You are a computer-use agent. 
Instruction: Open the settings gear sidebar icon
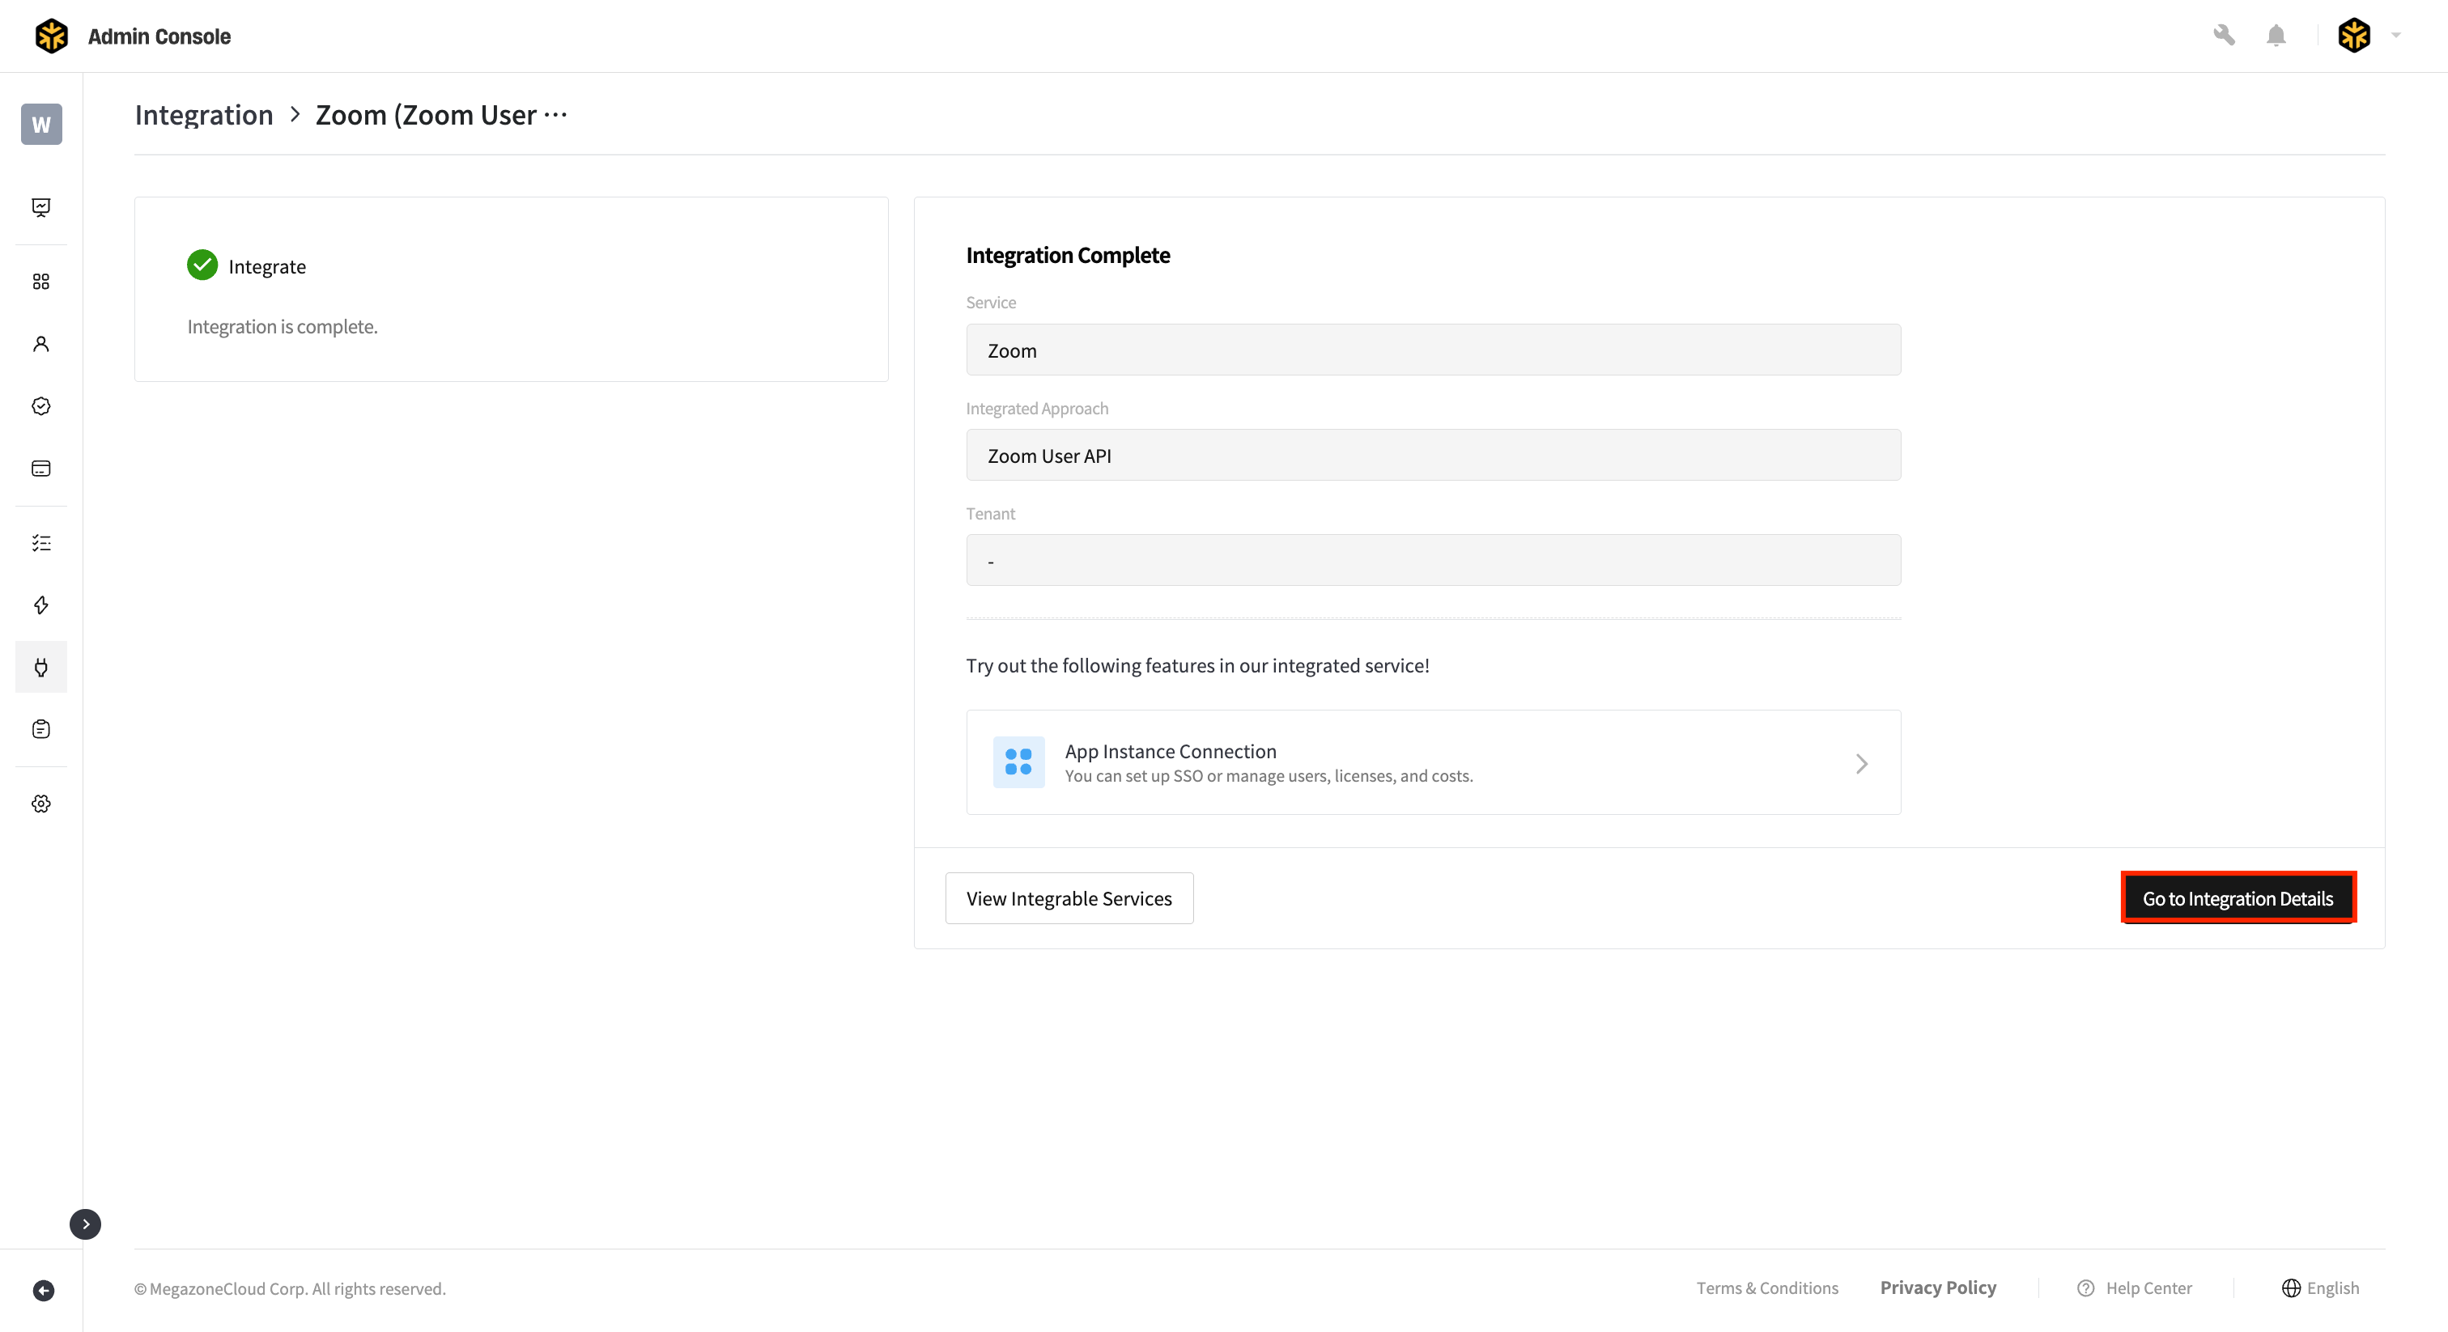pos(40,804)
